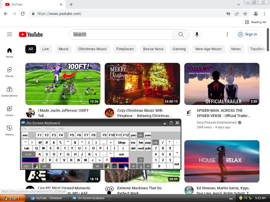The width and height of the screenshot is (270, 202).
Task: Click the context menu key on keyboard
Action: (x=114, y=166)
